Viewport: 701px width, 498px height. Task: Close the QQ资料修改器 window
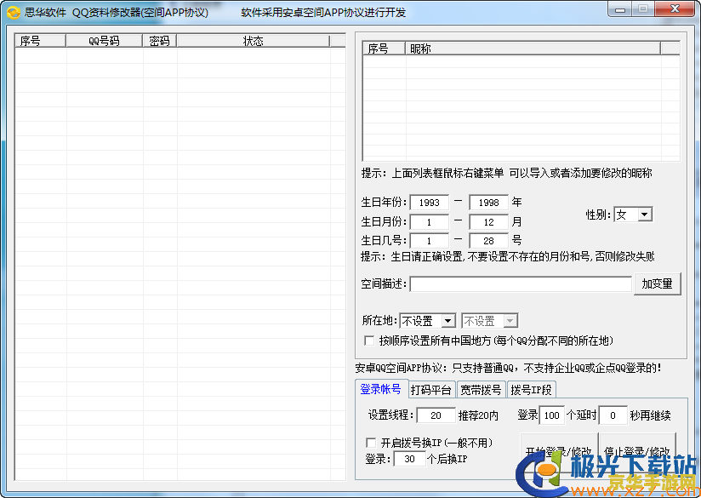pyautogui.click(x=675, y=9)
